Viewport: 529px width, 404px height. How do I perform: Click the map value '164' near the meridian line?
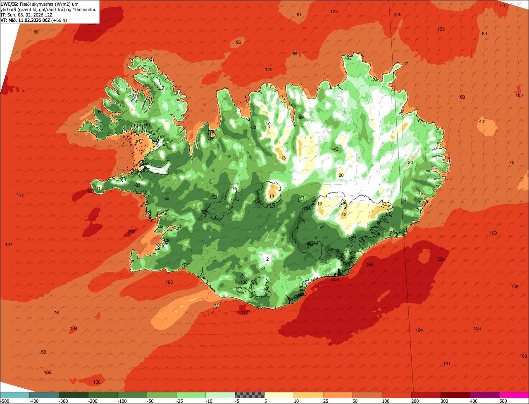(x=419, y=330)
